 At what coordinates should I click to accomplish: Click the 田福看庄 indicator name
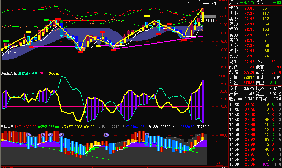pos(7,127)
